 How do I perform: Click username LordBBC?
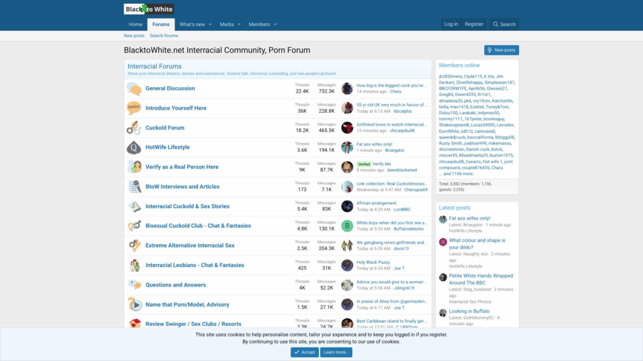[x=402, y=209]
